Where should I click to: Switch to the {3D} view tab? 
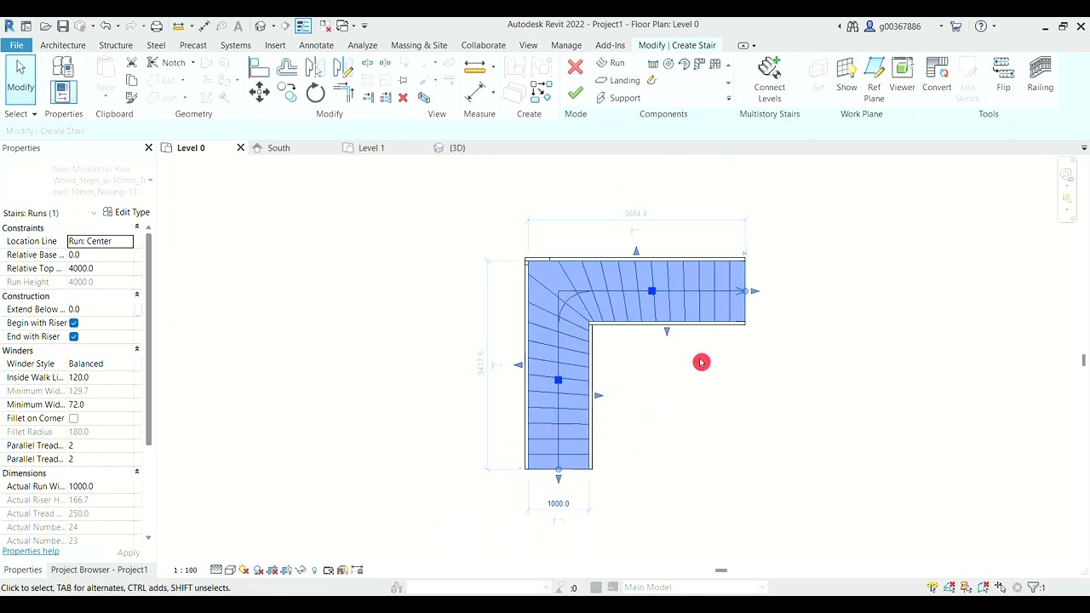(457, 148)
